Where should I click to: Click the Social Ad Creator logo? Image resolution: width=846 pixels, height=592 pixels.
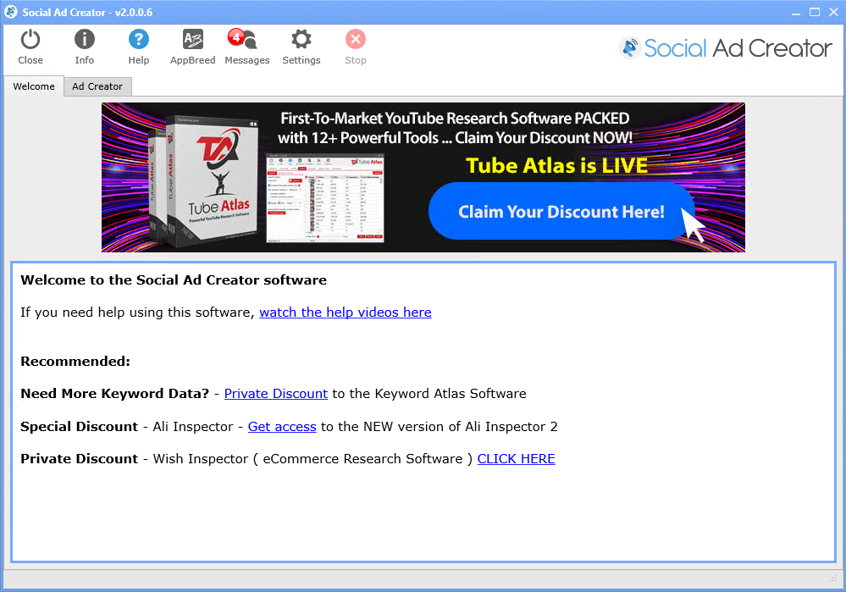point(726,48)
